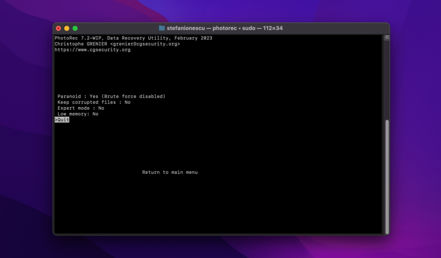Screen dimensions: 441x258
Task: Click the PhotoRec 7.2-WIP version line
Action: (x=134, y=38)
